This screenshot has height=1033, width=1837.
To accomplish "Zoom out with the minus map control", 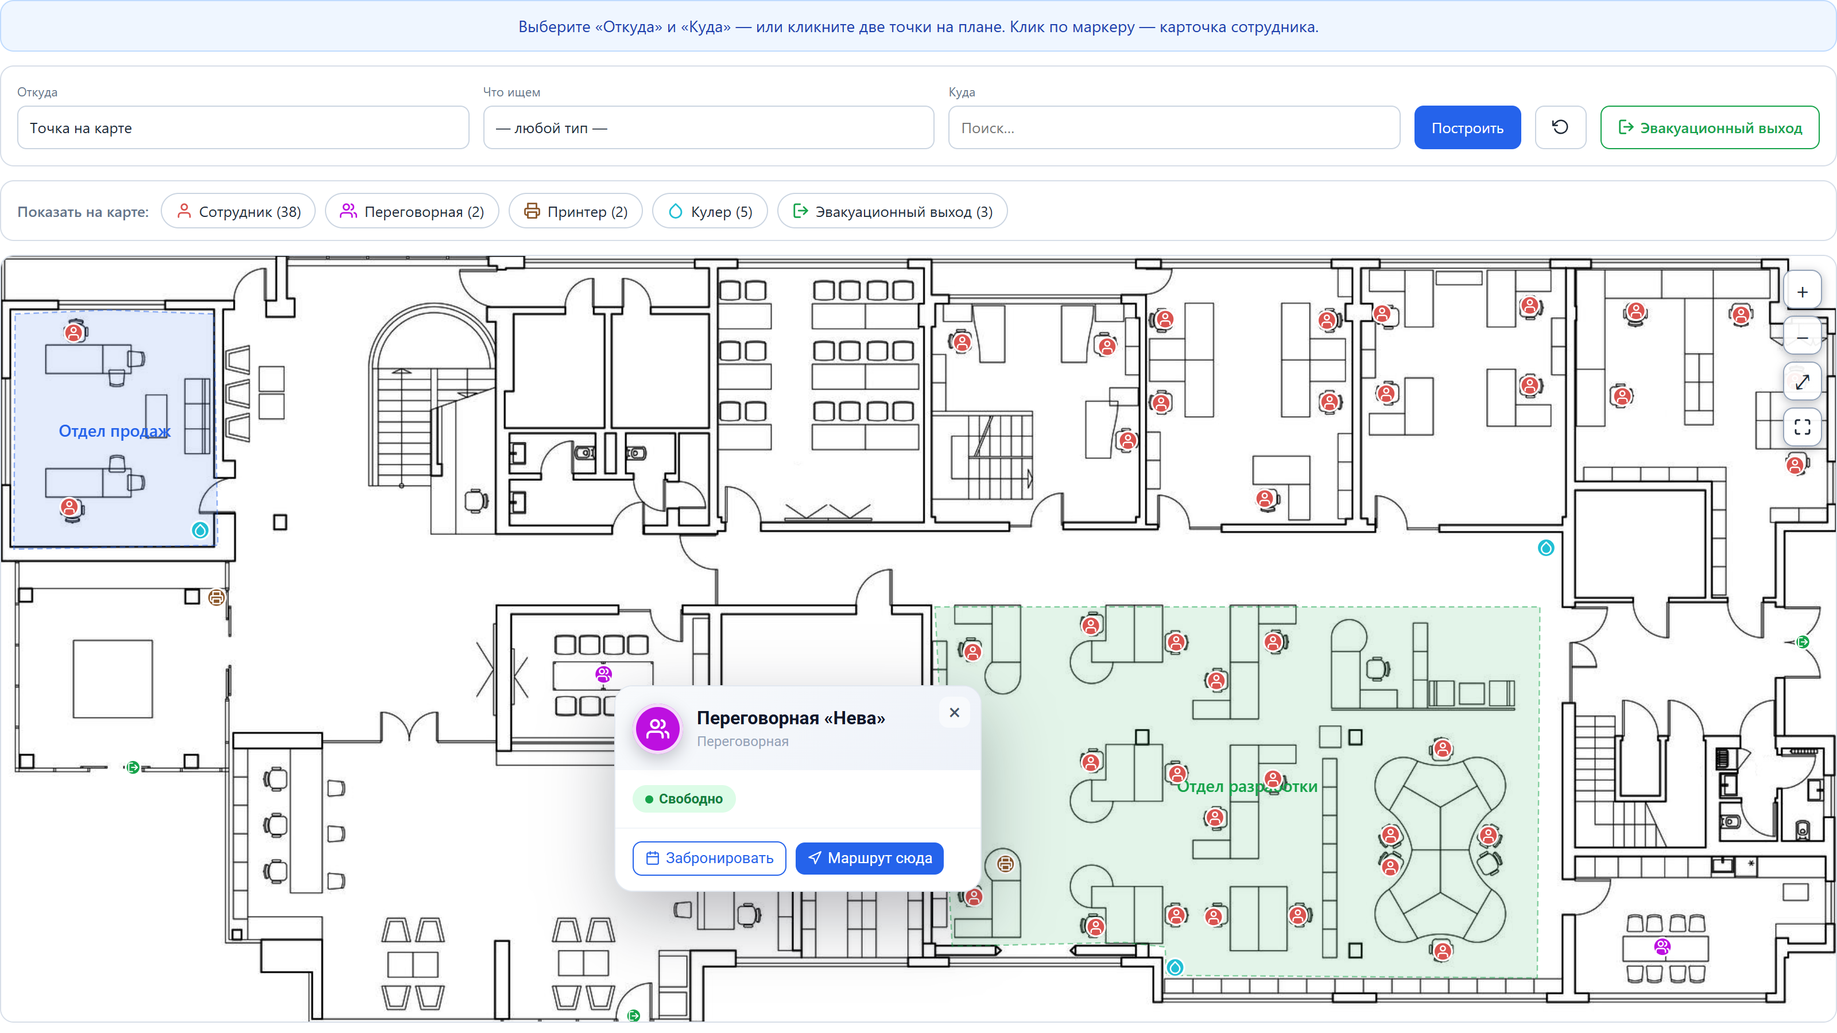I will pos(1802,337).
